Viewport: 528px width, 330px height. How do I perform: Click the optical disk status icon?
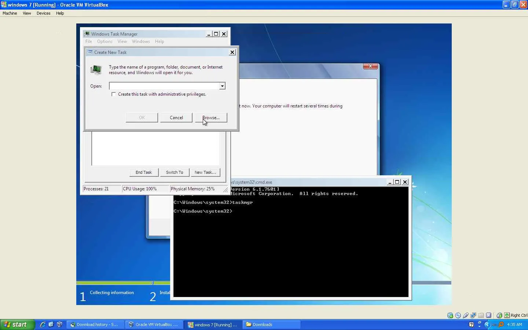click(458, 315)
